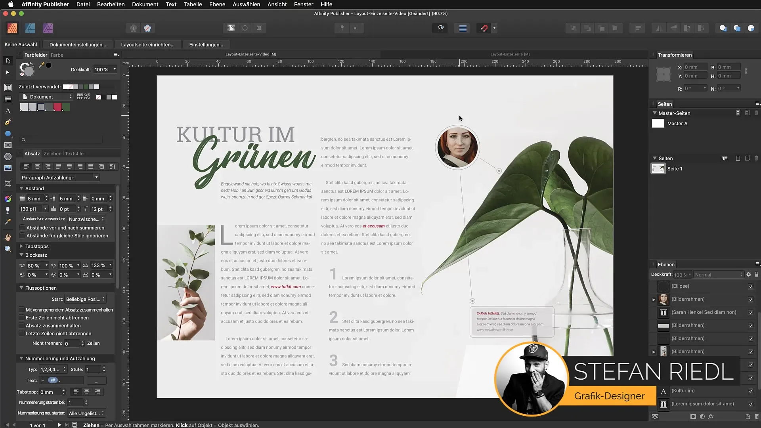
Task: Select the Picture Frame Ellipse tool
Action: 8,157
